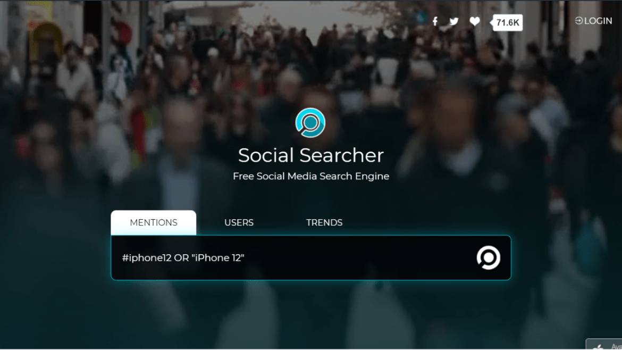Switch to the USERS tab
622x350 pixels.
coord(239,223)
